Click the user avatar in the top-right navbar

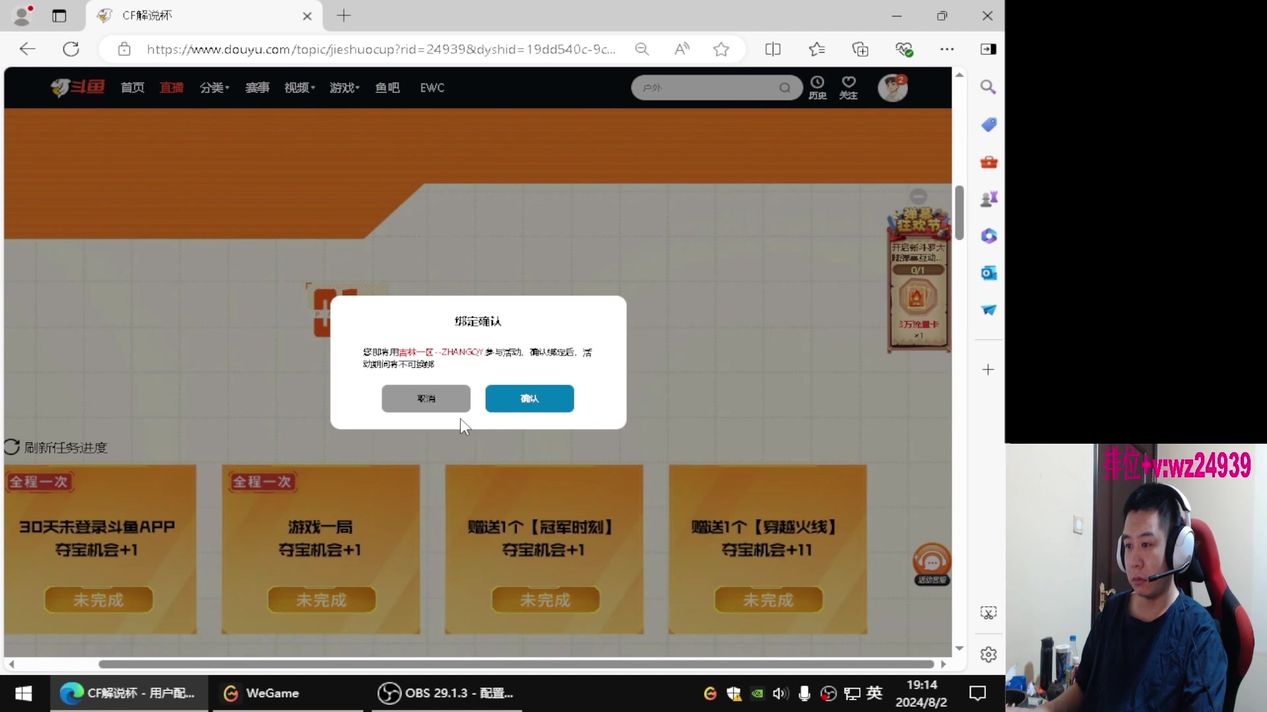pos(893,87)
